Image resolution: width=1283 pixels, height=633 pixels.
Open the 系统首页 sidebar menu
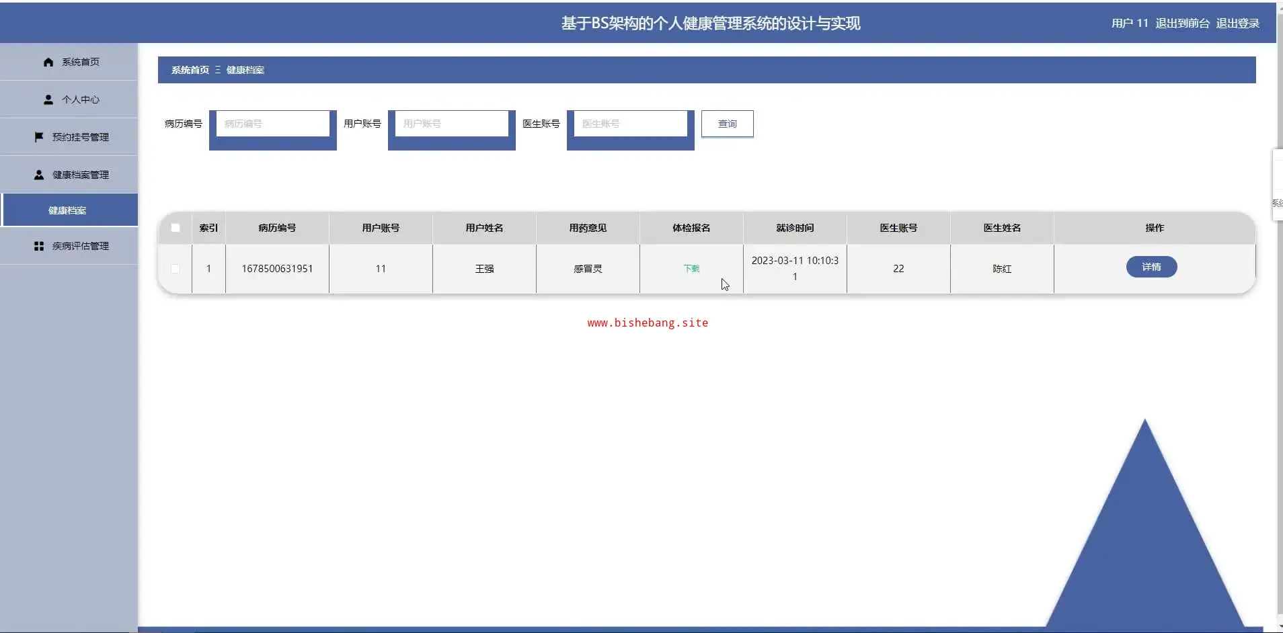point(69,62)
